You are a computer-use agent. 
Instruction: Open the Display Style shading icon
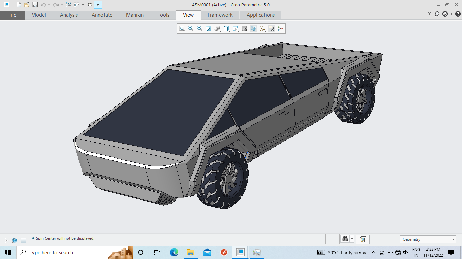pos(218,29)
